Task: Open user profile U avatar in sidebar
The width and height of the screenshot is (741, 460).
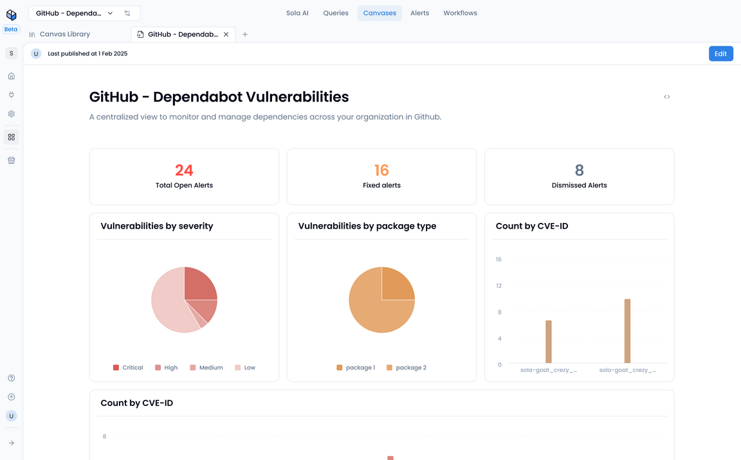Action: (x=12, y=416)
